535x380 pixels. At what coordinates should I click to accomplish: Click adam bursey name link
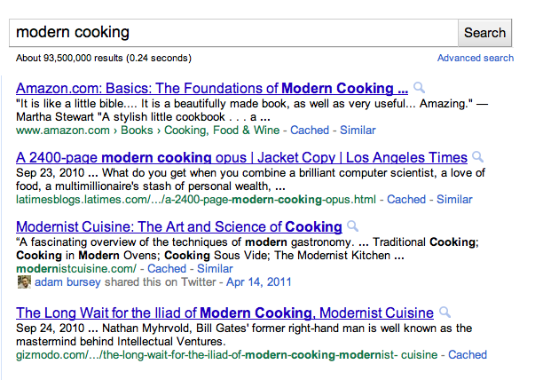[64, 282]
